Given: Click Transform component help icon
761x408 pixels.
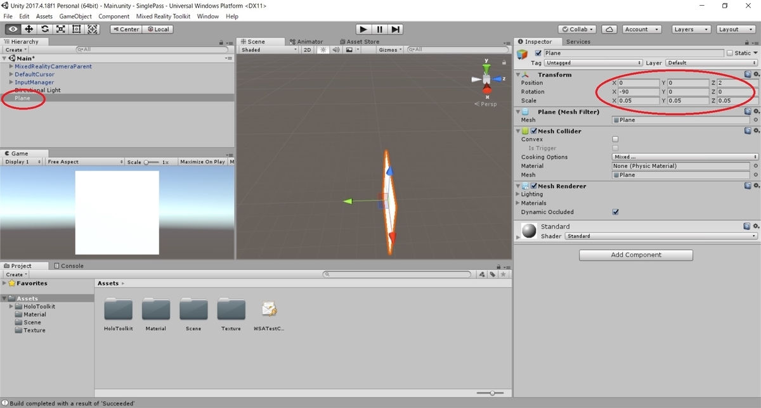Looking at the screenshot, I should [x=748, y=74].
